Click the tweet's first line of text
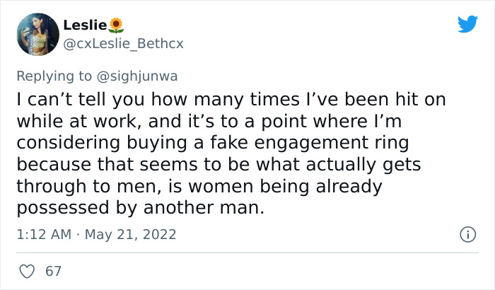 click(x=231, y=100)
